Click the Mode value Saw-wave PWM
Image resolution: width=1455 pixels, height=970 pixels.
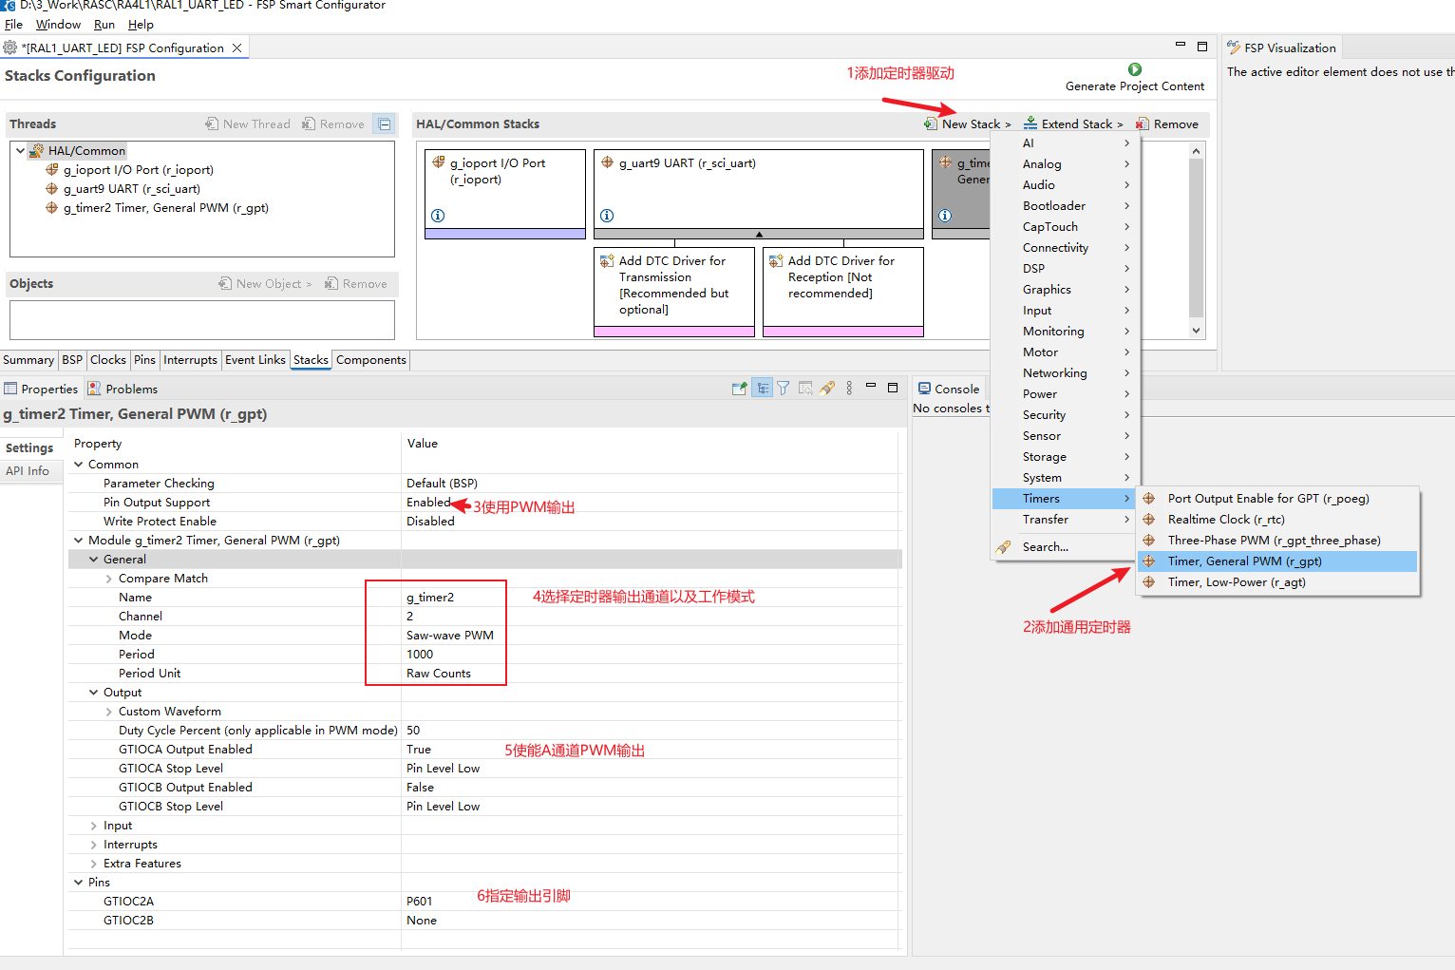pos(450,636)
